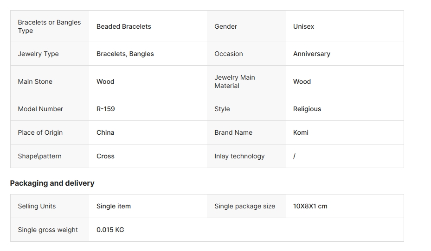Click the Main Stone label
The width and height of the screenshot is (431, 251).
pos(35,82)
